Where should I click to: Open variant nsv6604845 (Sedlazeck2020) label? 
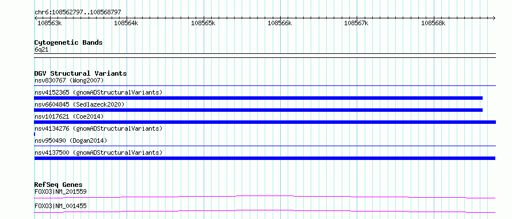pos(79,104)
